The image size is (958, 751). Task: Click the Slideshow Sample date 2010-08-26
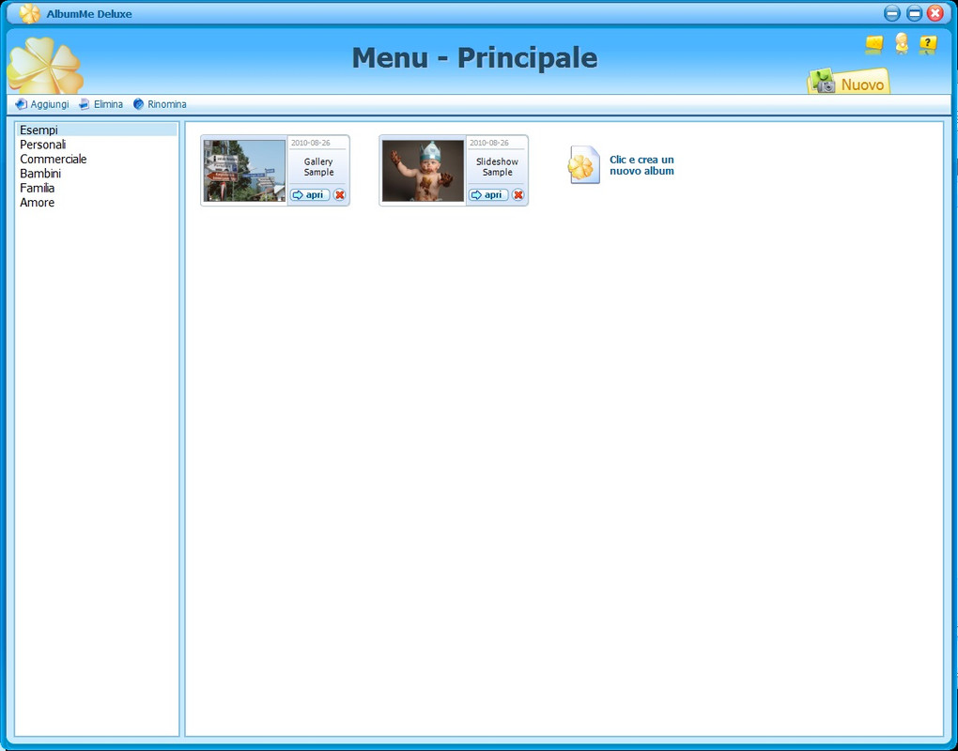pyautogui.click(x=488, y=143)
